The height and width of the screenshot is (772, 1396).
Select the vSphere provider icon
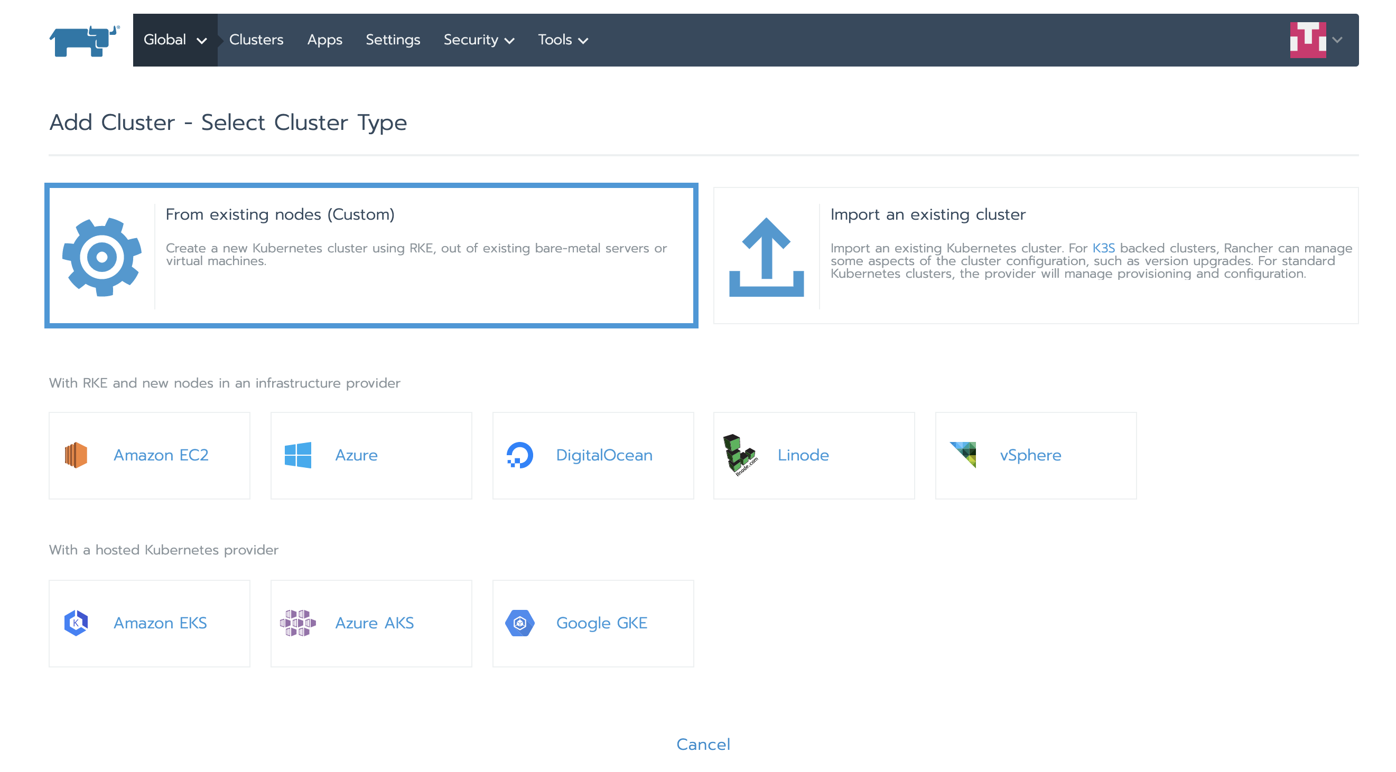963,455
